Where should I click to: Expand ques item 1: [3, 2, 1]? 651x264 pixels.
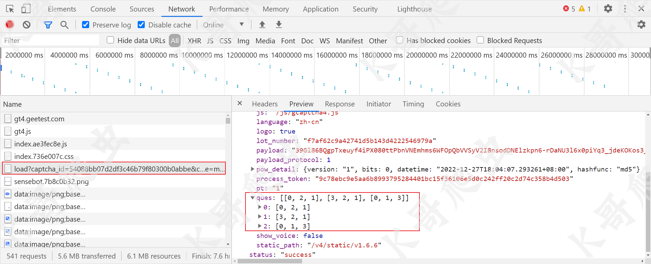click(x=260, y=217)
